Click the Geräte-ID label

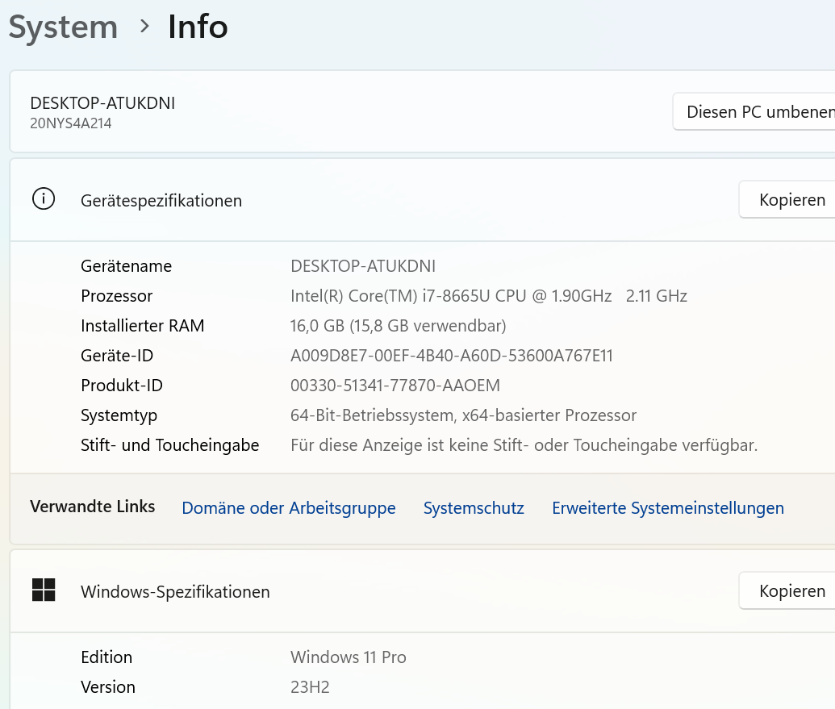coord(117,356)
